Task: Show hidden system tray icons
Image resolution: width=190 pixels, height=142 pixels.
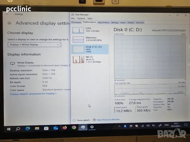Action: (x=119, y=126)
